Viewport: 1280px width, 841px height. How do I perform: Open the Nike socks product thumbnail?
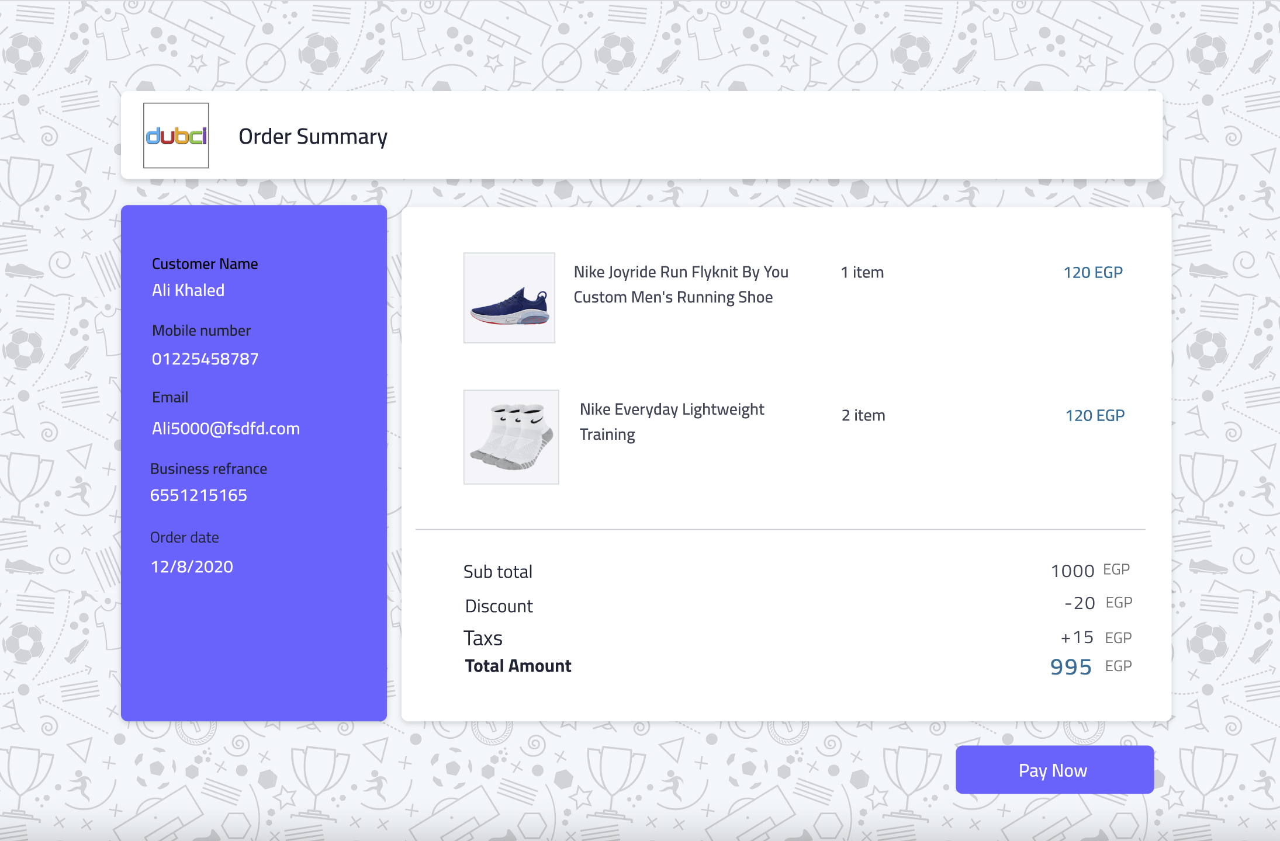point(511,437)
